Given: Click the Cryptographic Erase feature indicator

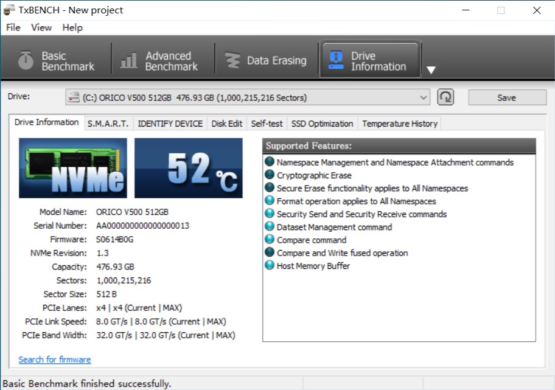Looking at the screenshot, I should tap(270, 175).
